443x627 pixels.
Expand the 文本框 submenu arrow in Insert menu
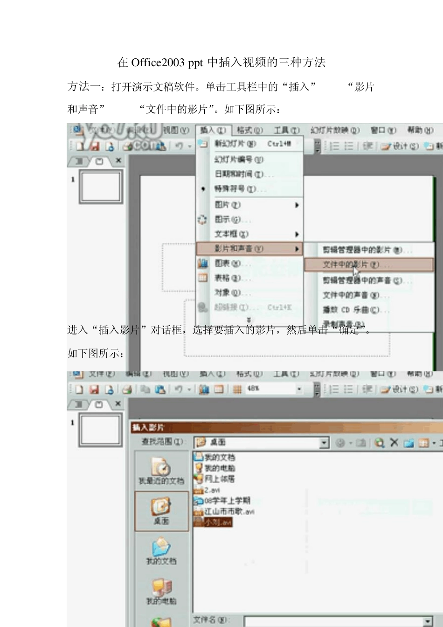297,234
